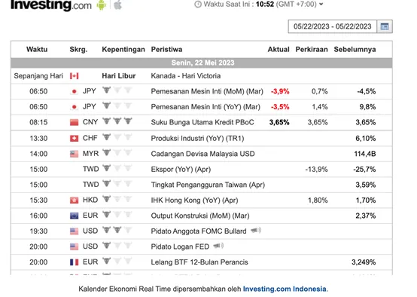Open event Suku Bunga Utama Kredit PBoC
The height and width of the screenshot is (297, 417).
click(x=202, y=122)
